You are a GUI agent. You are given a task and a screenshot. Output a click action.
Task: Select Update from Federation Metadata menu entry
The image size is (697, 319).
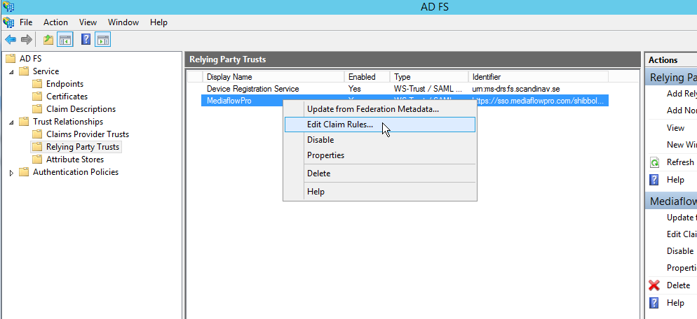pos(372,108)
